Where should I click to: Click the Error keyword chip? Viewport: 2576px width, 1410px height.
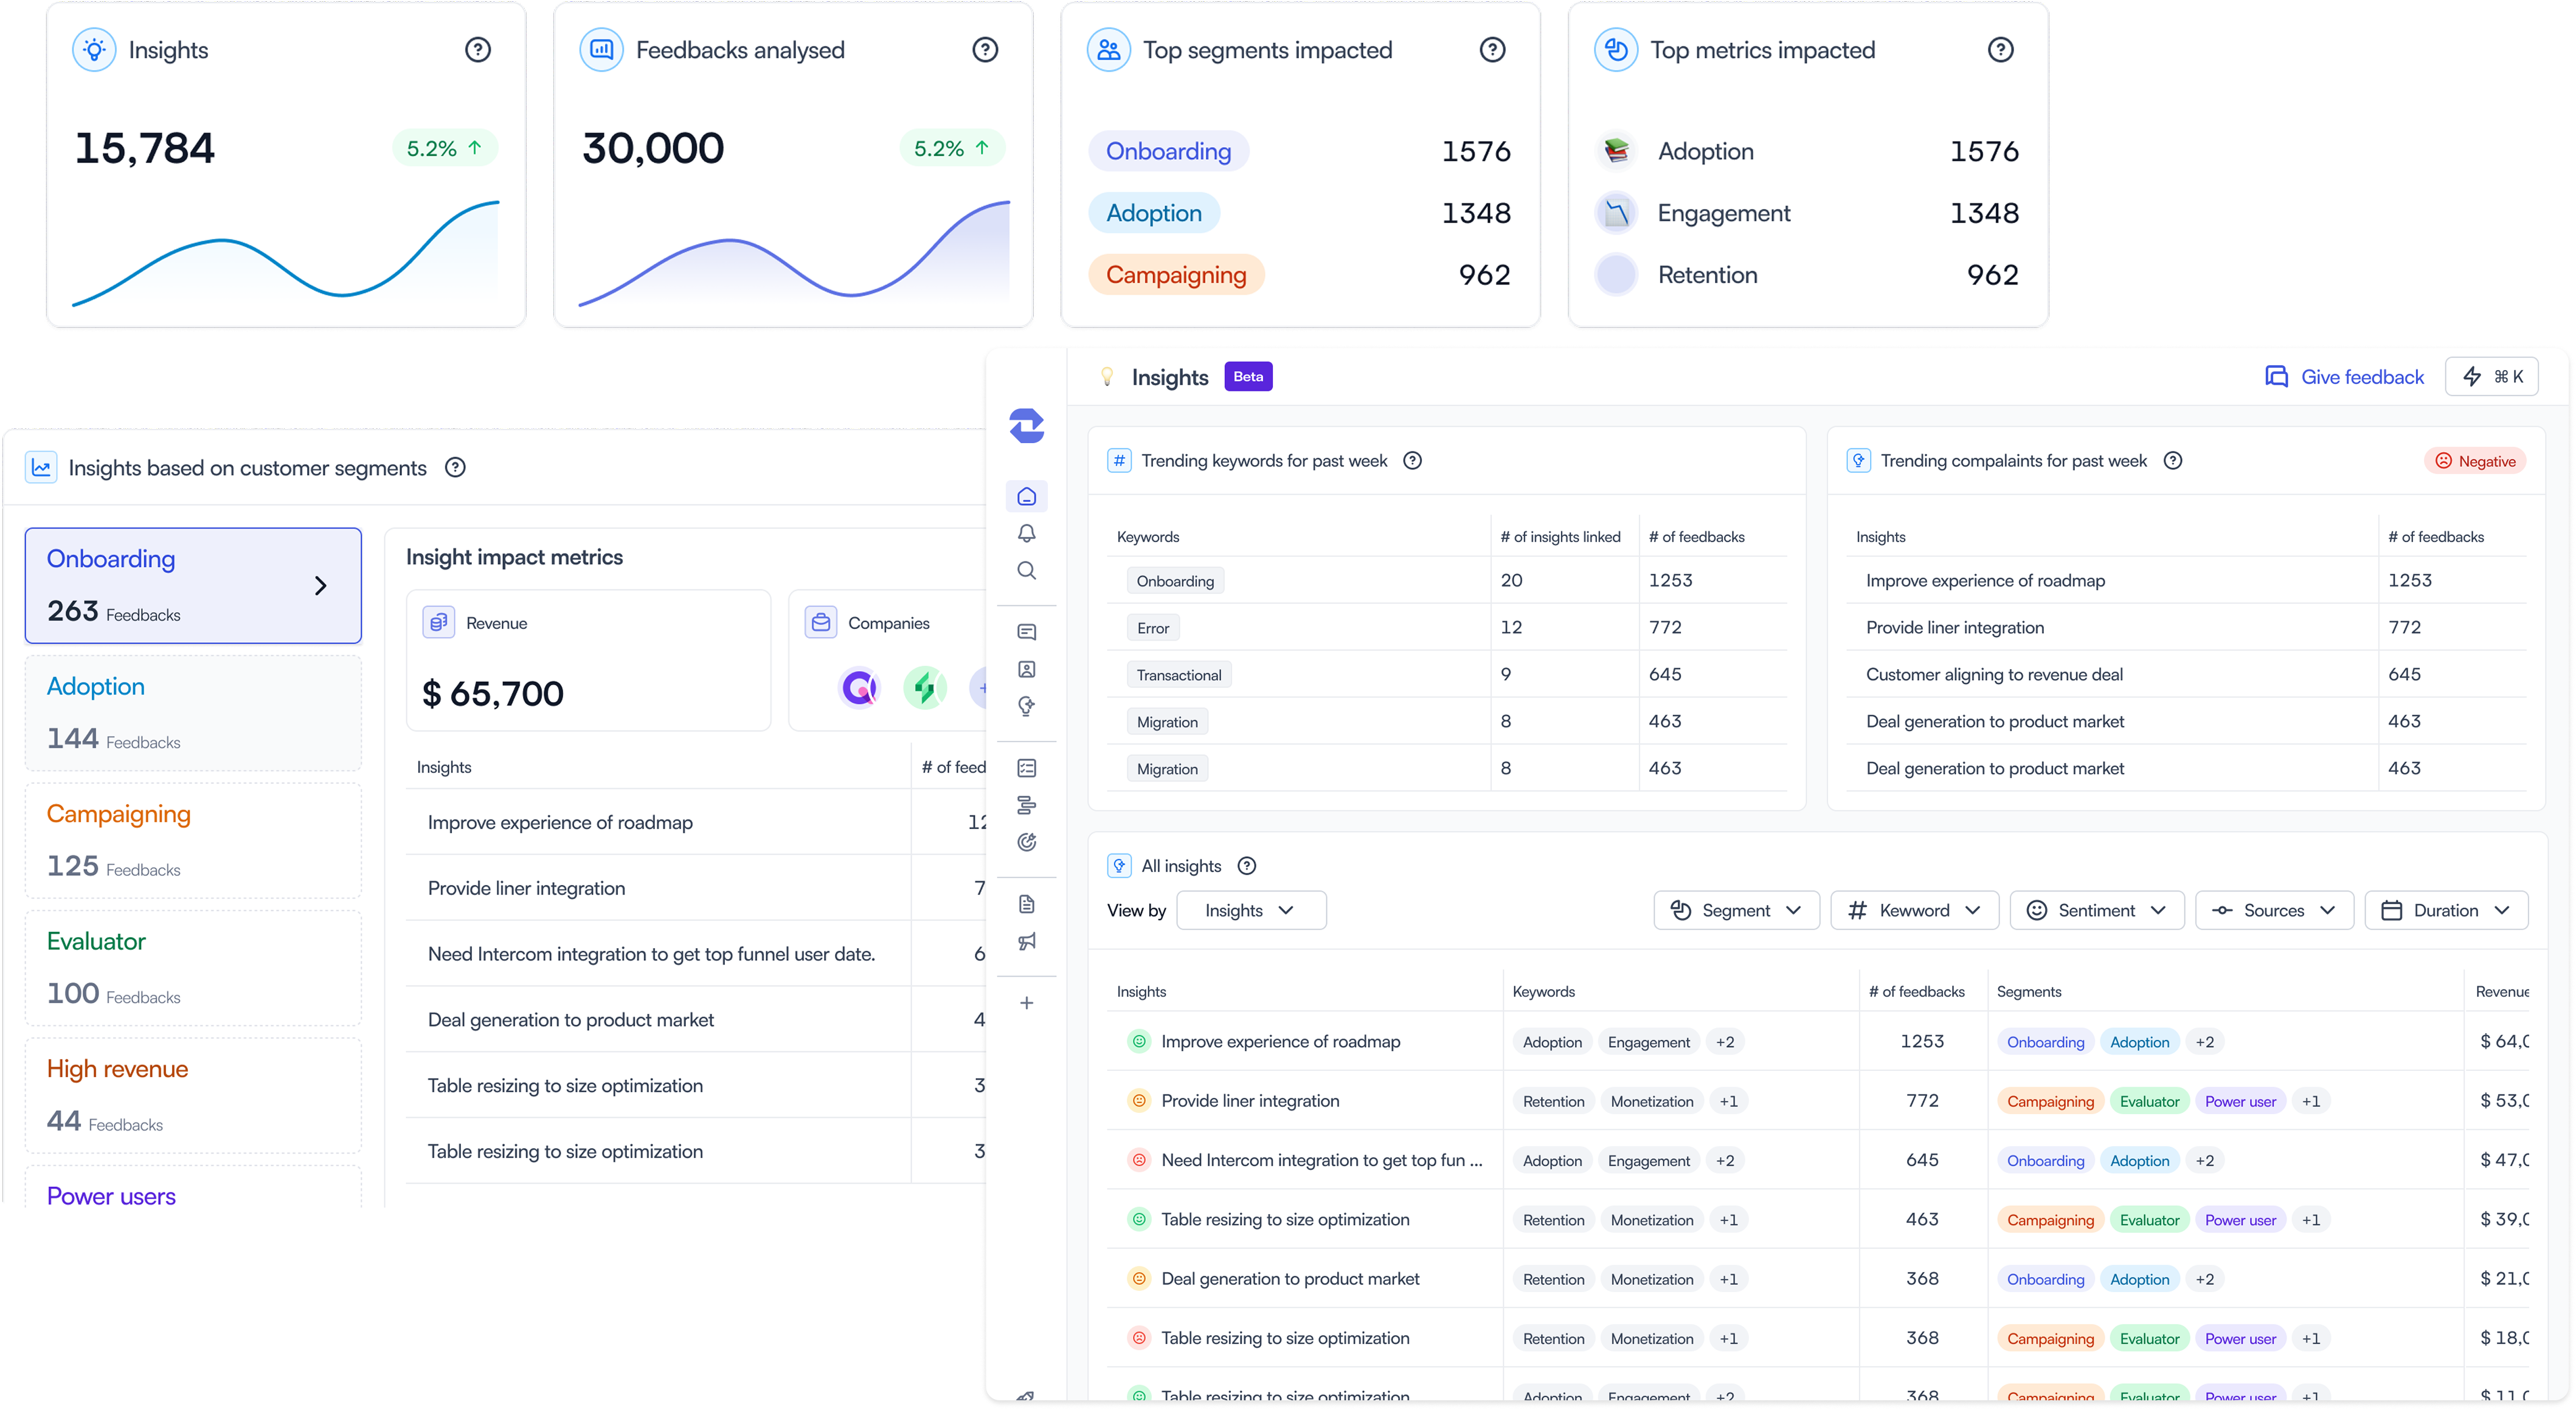point(1152,628)
